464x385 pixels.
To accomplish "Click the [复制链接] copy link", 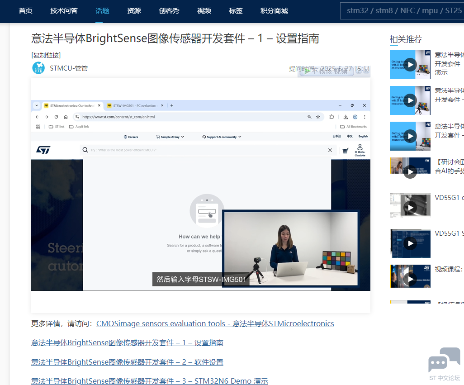I will point(46,55).
